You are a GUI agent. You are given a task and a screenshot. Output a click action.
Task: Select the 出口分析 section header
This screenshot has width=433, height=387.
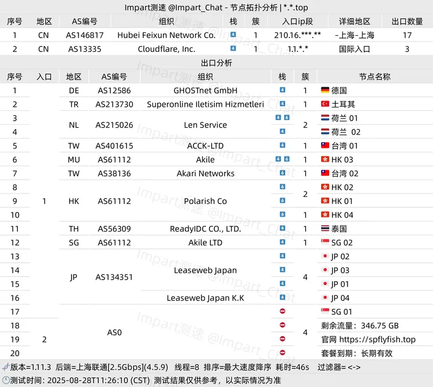click(216, 63)
